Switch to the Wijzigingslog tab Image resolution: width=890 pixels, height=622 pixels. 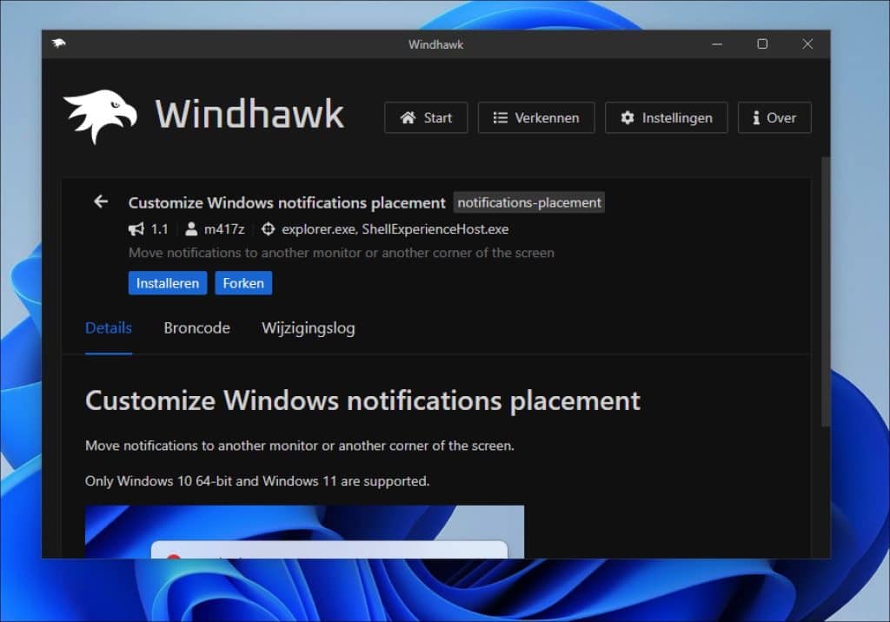[x=309, y=328]
